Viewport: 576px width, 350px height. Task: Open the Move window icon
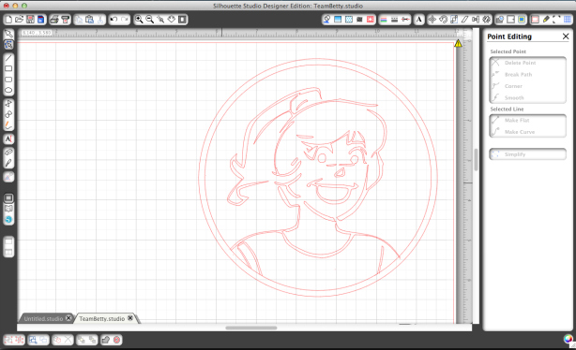(x=432, y=20)
